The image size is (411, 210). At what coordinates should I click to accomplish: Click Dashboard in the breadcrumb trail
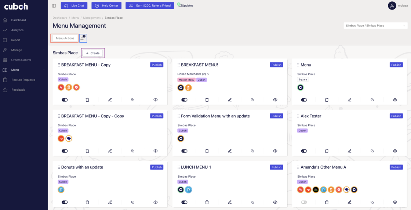pyautogui.click(x=60, y=18)
